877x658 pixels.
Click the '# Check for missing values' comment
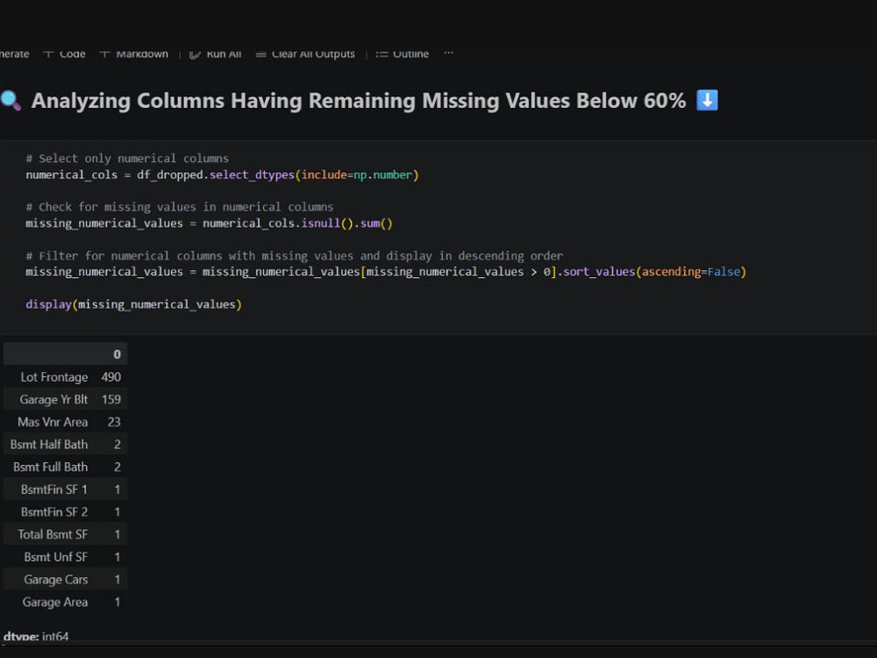[180, 207]
